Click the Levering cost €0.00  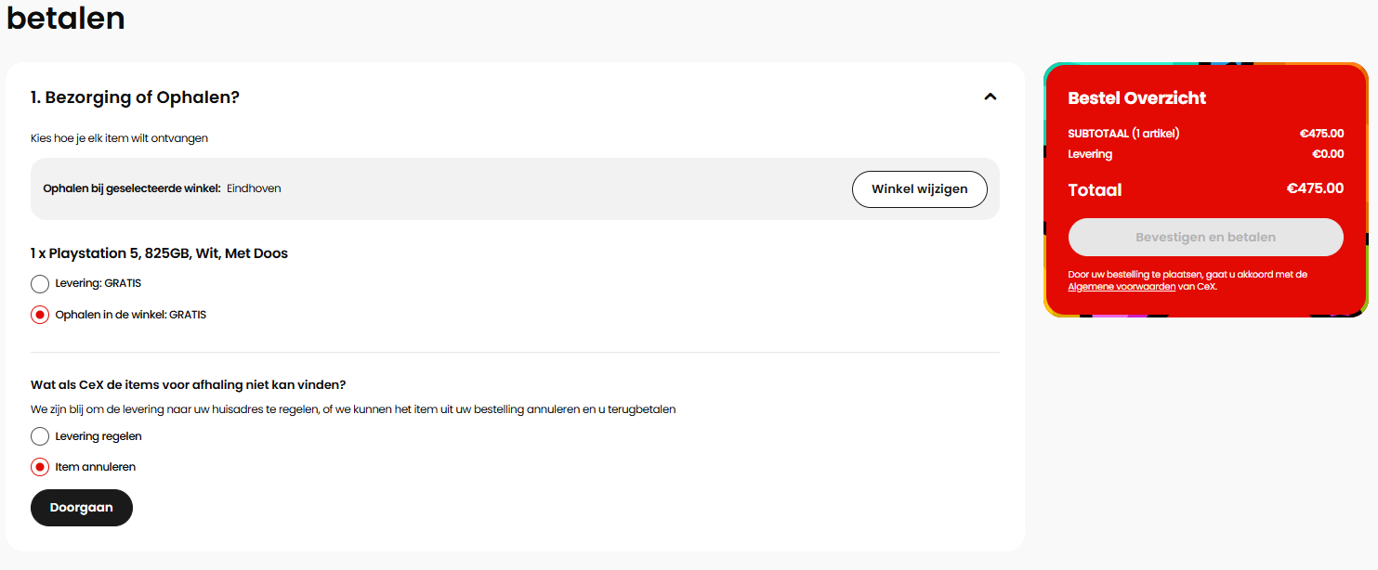point(1327,154)
